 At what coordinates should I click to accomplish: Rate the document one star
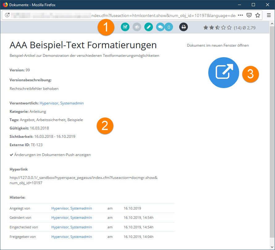pos(206,28)
